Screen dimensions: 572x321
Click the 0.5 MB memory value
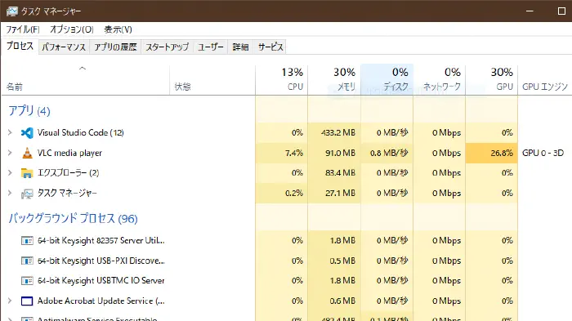coord(342,261)
